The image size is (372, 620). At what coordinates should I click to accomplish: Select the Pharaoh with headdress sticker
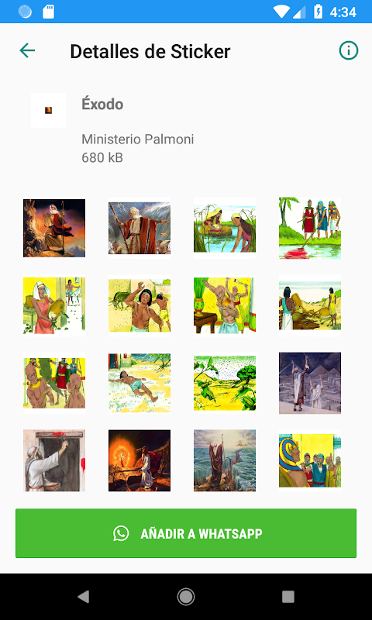(x=310, y=460)
